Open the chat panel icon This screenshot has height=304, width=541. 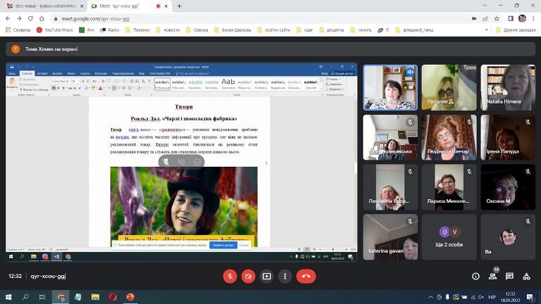tap(509, 276)
